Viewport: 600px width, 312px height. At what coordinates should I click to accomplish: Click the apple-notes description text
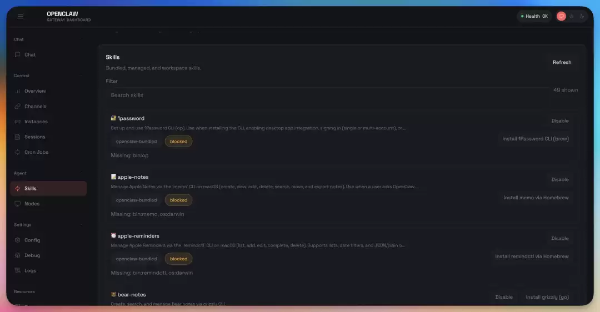pyautogui.click(x=264, y=187)
